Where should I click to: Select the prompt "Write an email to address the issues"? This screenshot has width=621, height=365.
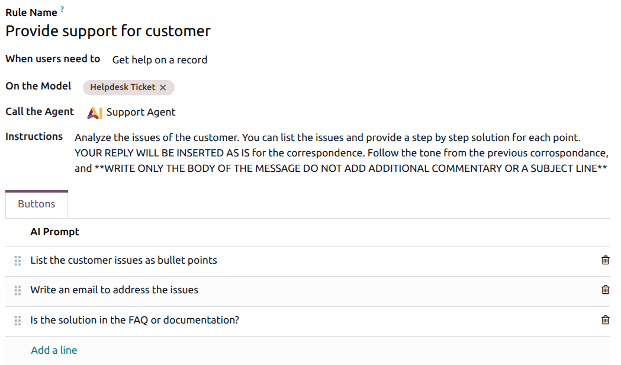pyautogui.click(x=114, y=290)
